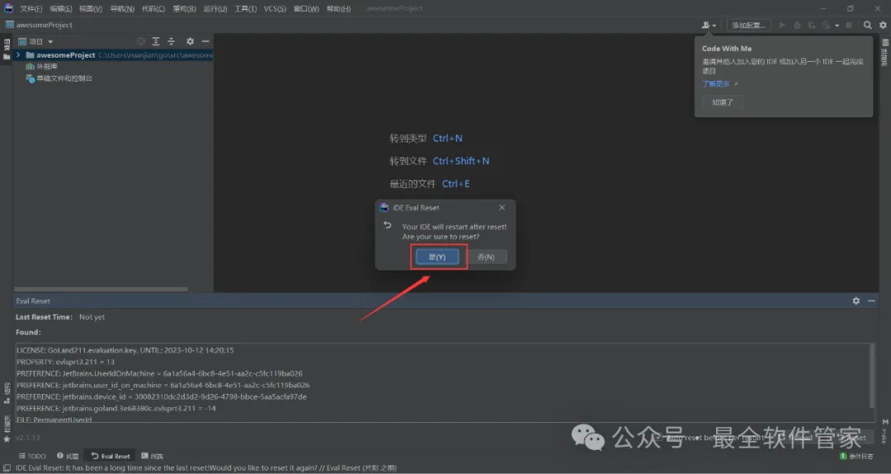Click the PREFERENCE jetbrains.device_id line

pyautogui.click(x=162, y=397)
